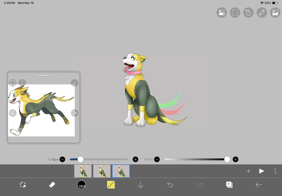Screen dimensions: 282x196
Task: Open the layers frame panel
Action: (x=229, y=185)
